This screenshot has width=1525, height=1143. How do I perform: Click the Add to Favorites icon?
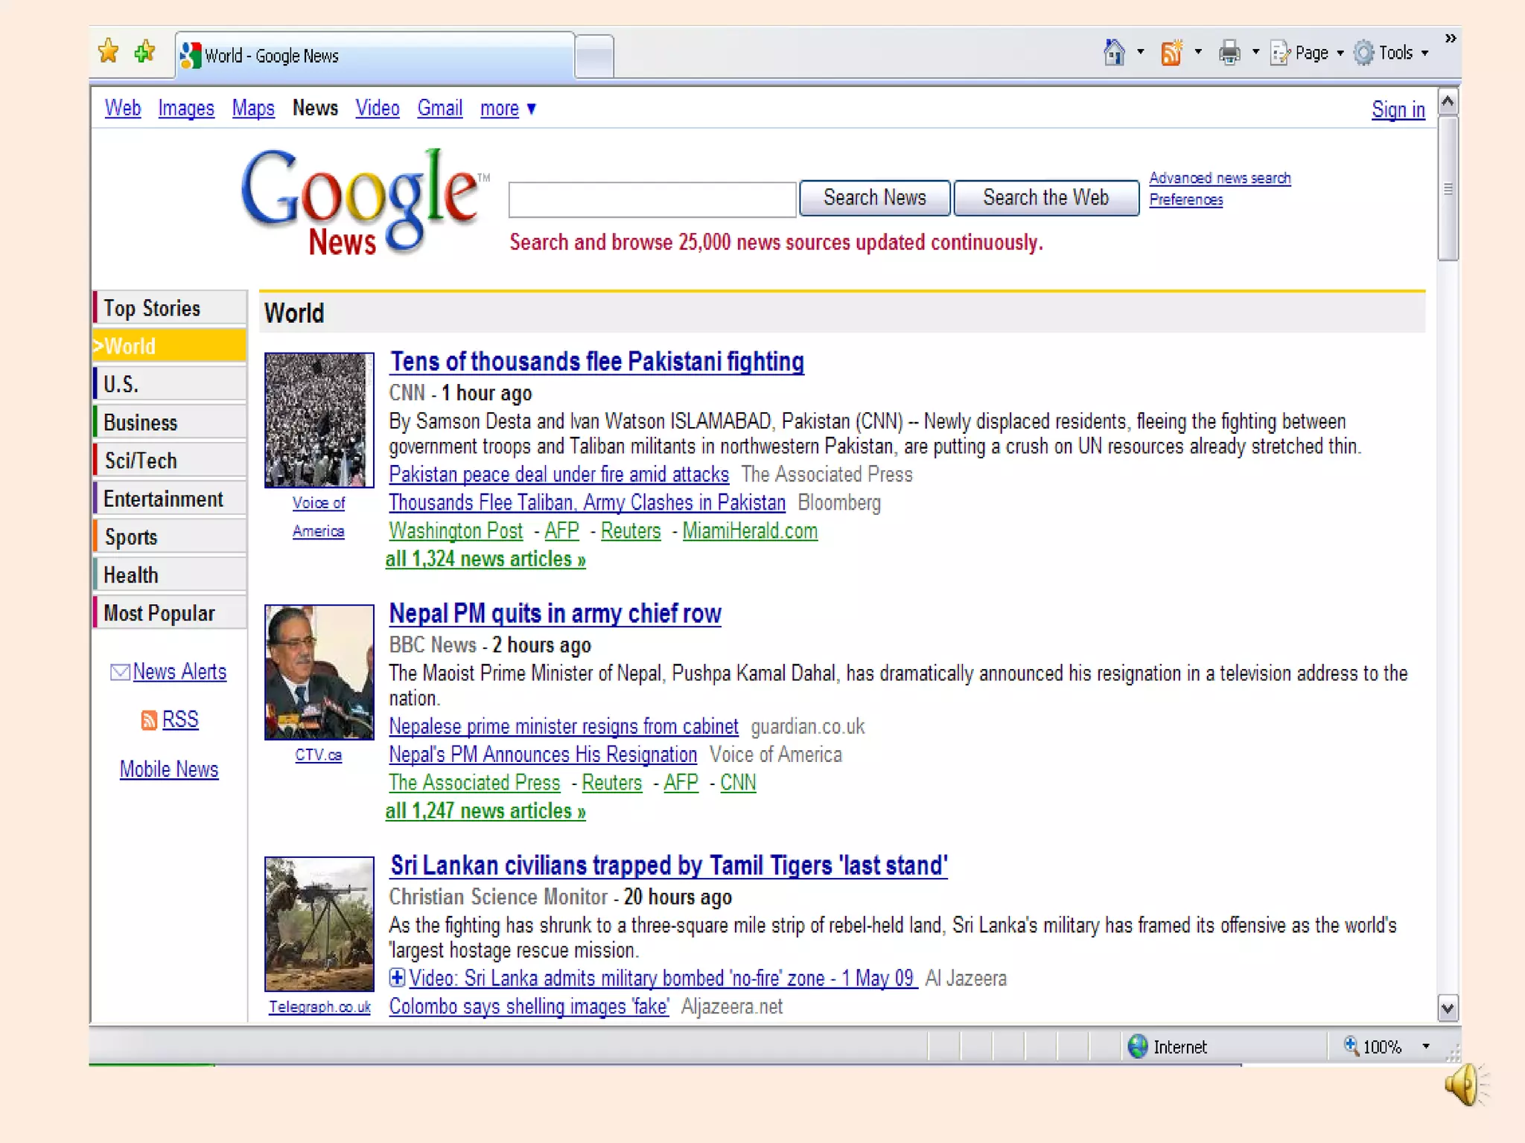point(144,51)
